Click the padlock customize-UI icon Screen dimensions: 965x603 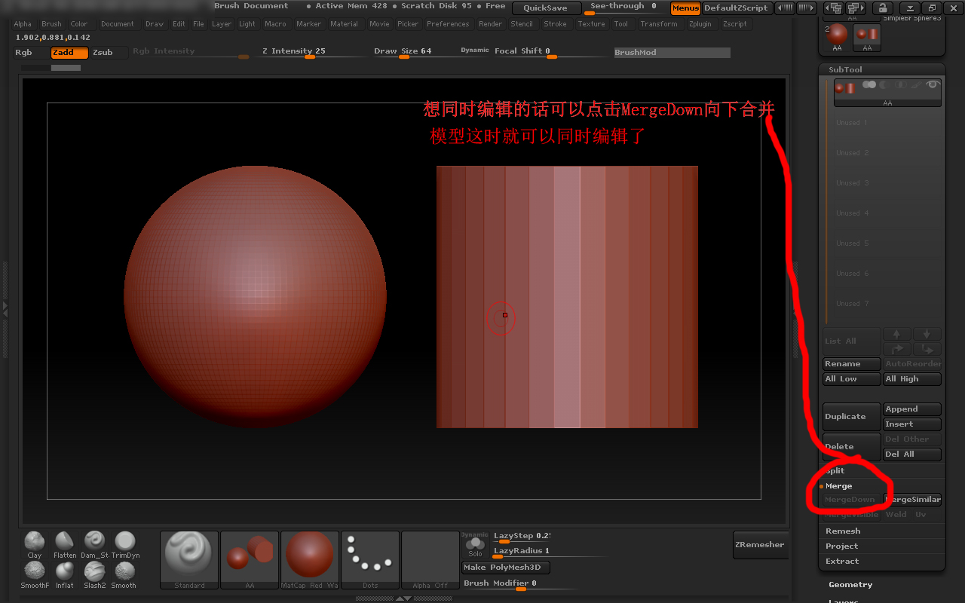coord(882,8)
